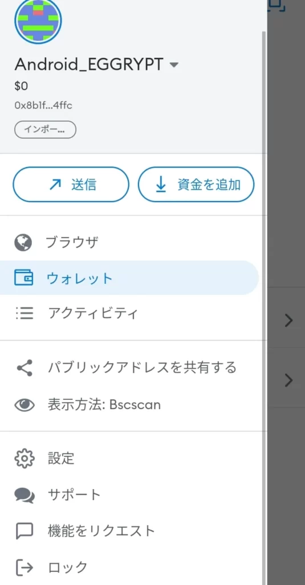Click the logout icon beside ロック
This screenshot has height=585, width=305.
25,567
